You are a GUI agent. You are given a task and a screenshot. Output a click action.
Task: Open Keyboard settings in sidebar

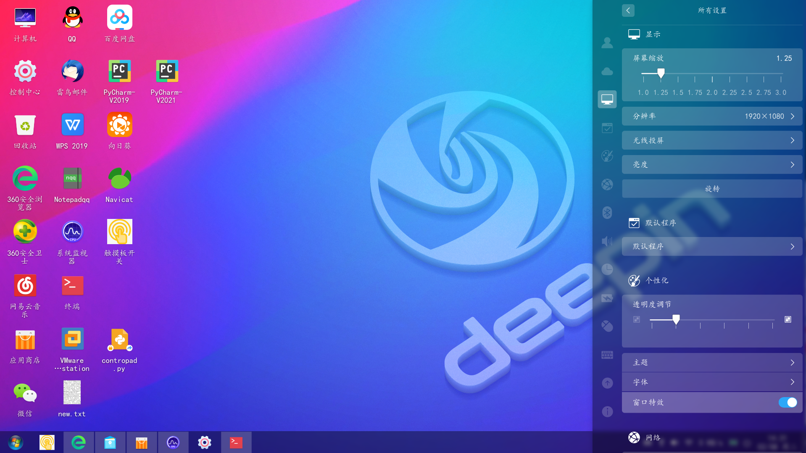coord(607,354)
